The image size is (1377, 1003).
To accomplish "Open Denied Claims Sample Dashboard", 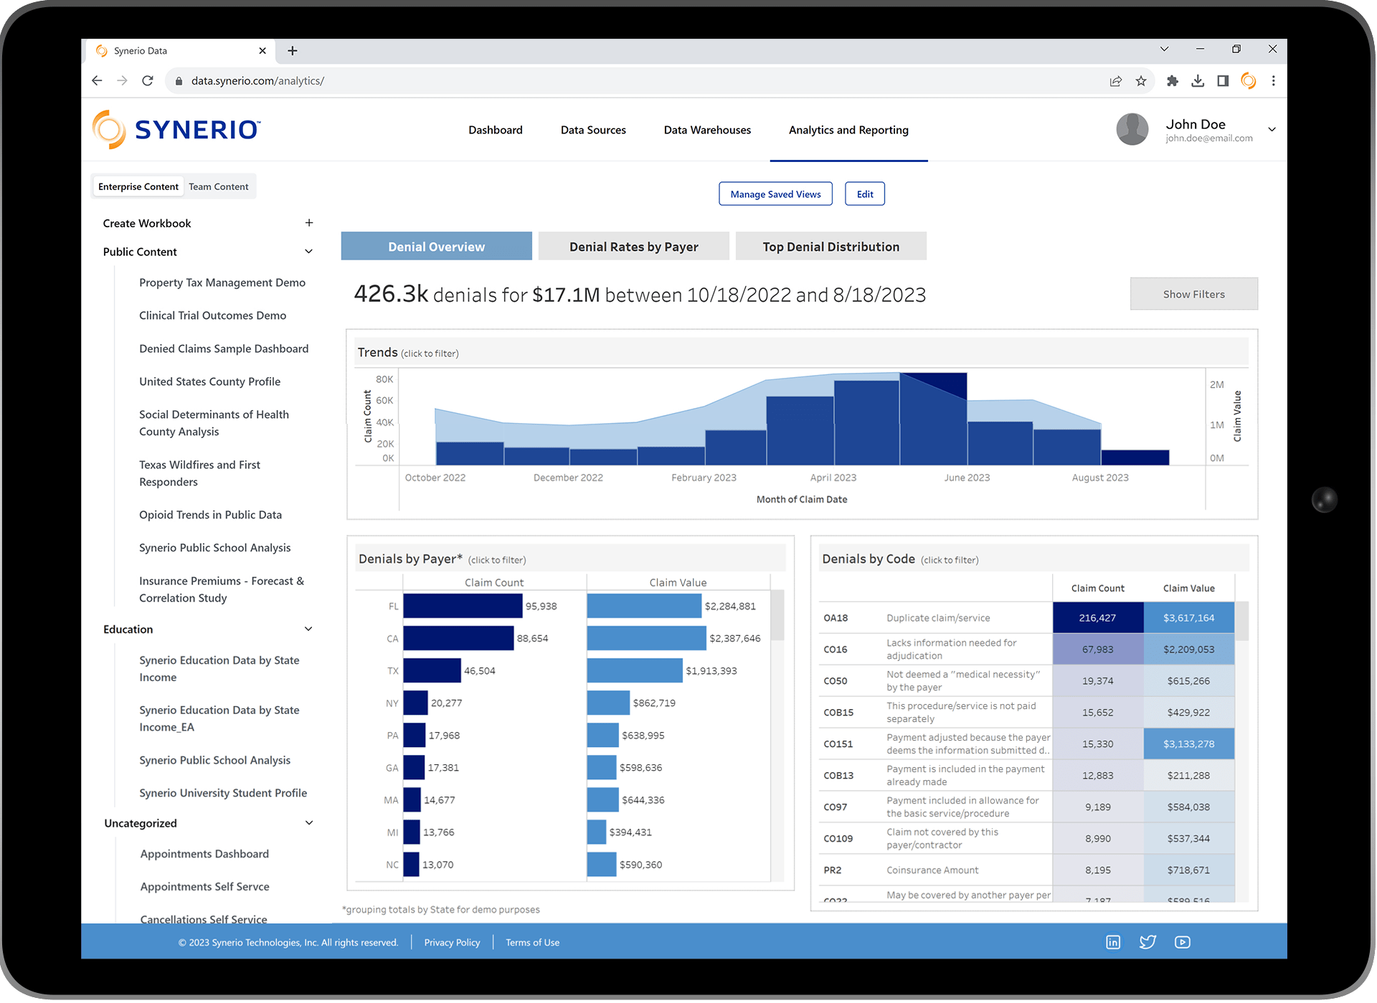I will point(224,348).
